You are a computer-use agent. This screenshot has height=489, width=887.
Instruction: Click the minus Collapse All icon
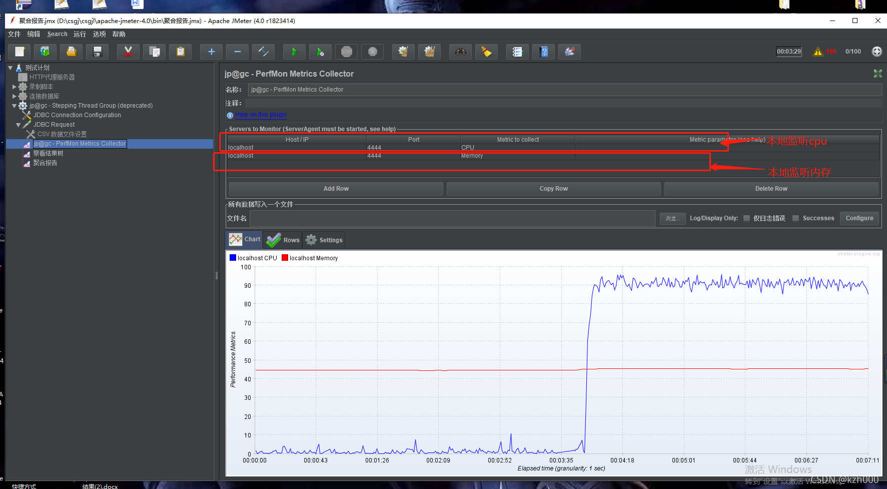coord(238,52)
